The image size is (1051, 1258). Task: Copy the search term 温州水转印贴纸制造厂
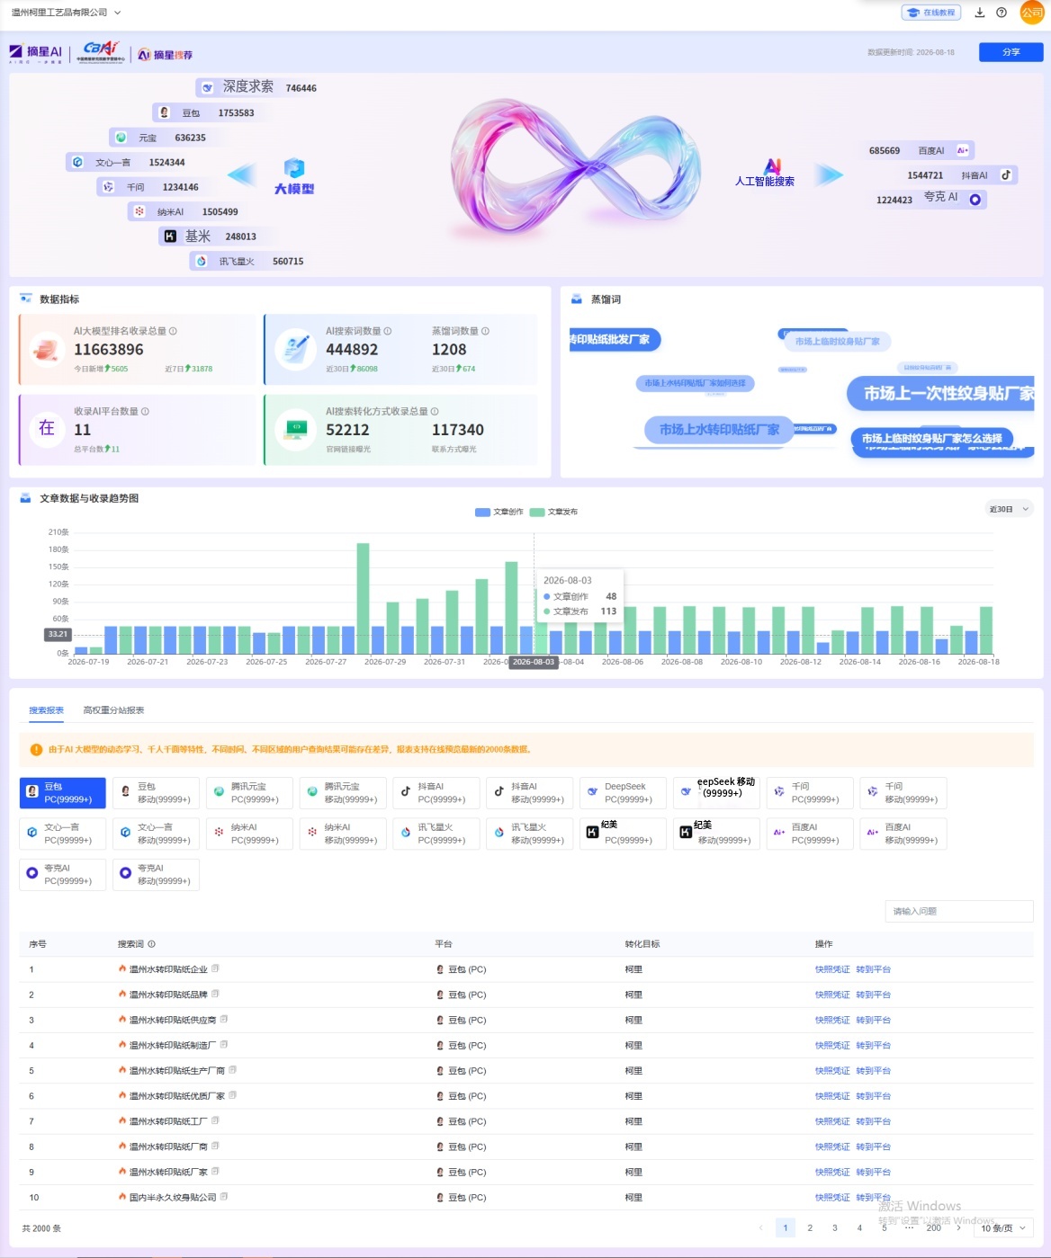pos(224,1044)
